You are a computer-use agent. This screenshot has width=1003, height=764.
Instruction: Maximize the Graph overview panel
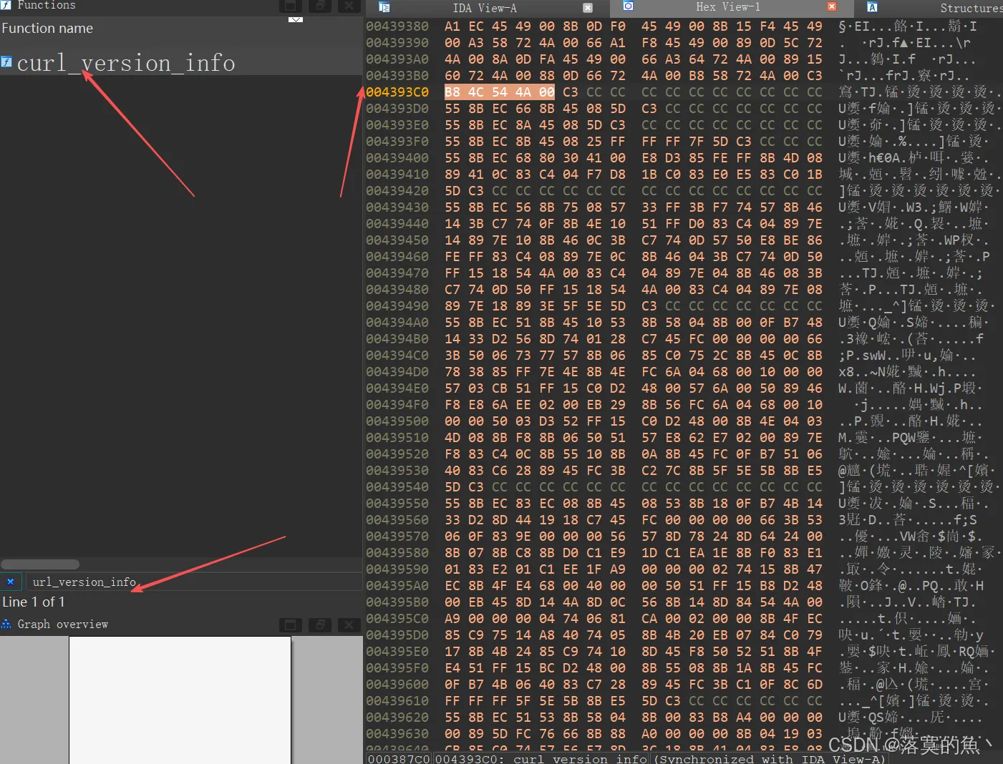point(290,625)
